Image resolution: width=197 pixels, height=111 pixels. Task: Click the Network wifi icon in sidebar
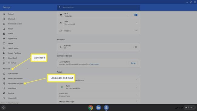coord(4,14)
